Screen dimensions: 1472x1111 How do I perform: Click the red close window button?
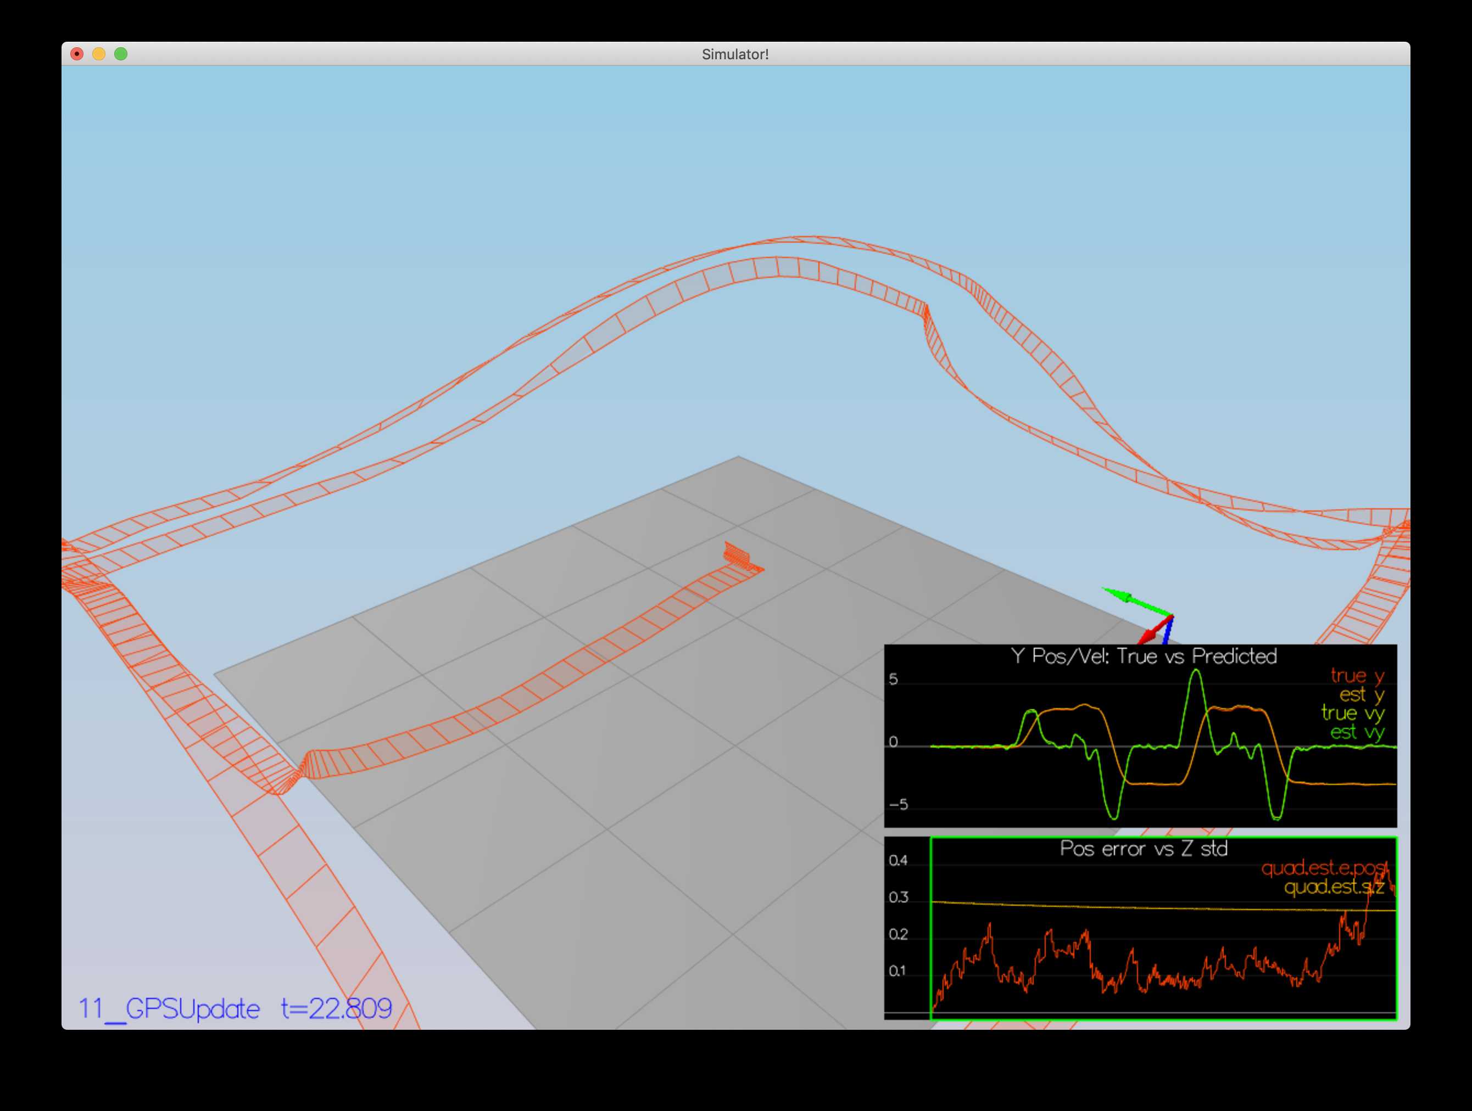(76, 54)
